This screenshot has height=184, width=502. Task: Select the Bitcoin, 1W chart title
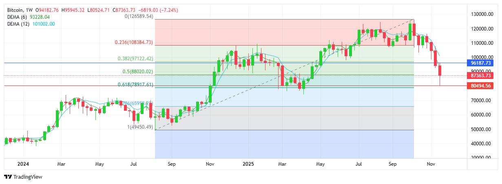(x=20, y=9)
